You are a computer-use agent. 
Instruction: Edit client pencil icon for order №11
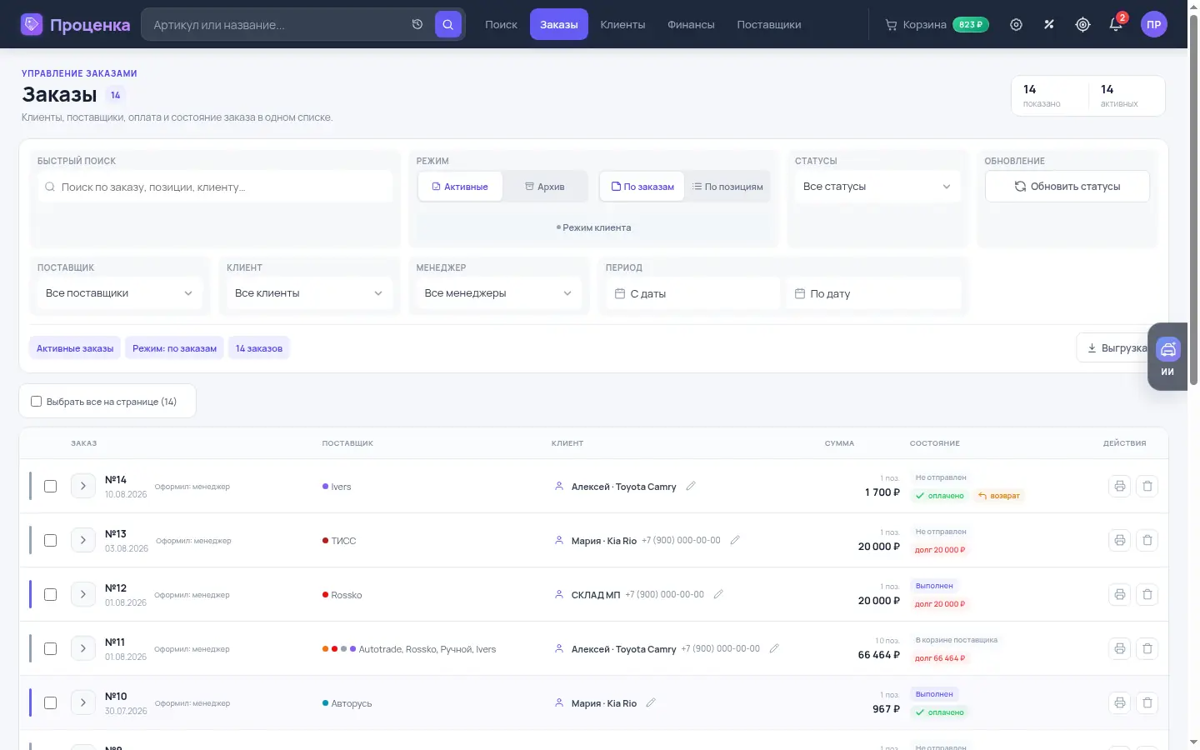click(774, 648)
